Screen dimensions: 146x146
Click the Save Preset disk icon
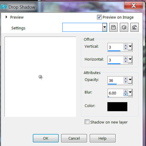coord(113,27)
